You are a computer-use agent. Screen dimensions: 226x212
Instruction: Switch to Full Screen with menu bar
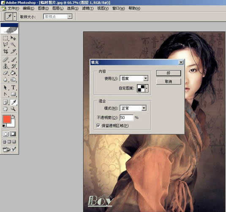[9, 142]
